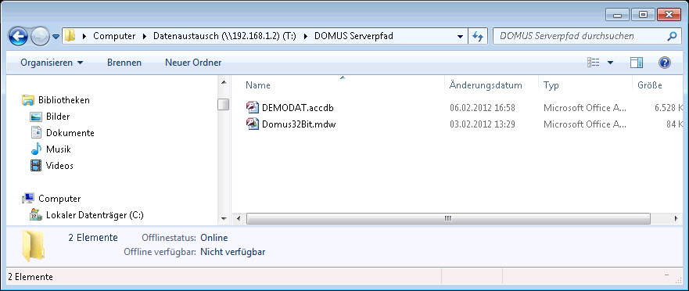This screenshot has width=689, height=291.
Task: Expand arrow after Computer breadcrumb
Action: (x=145, y=36)
